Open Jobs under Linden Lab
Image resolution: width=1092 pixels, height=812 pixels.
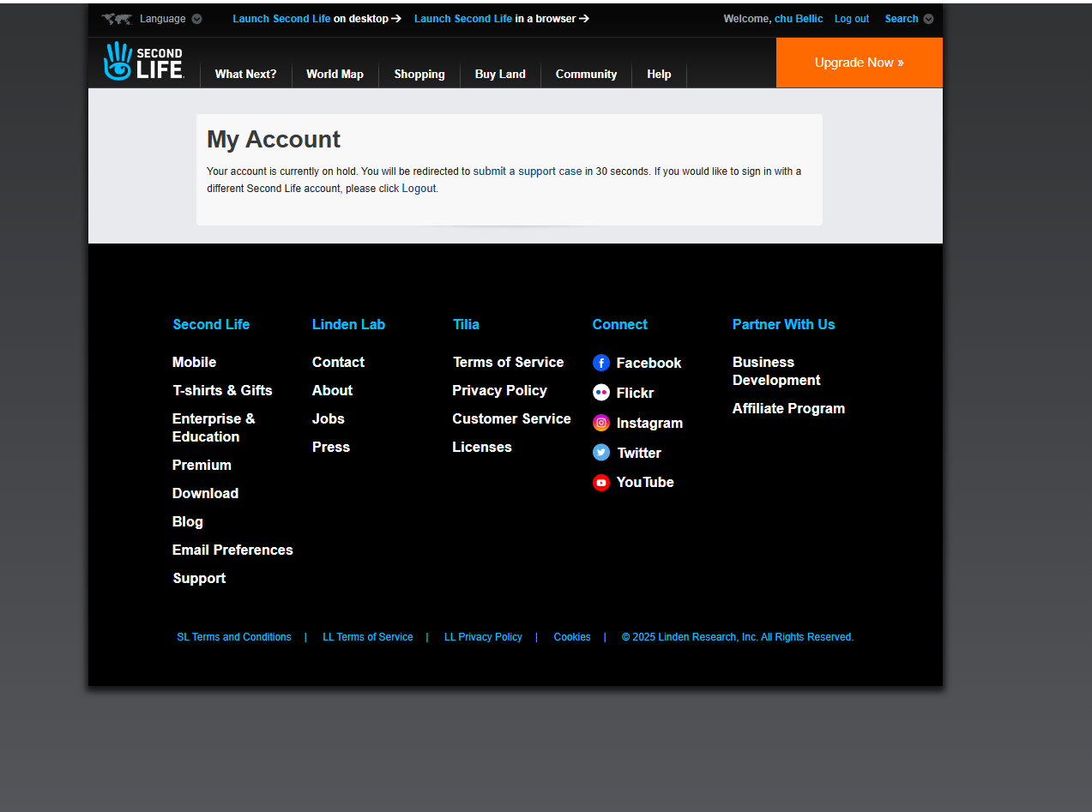point(329,419)
